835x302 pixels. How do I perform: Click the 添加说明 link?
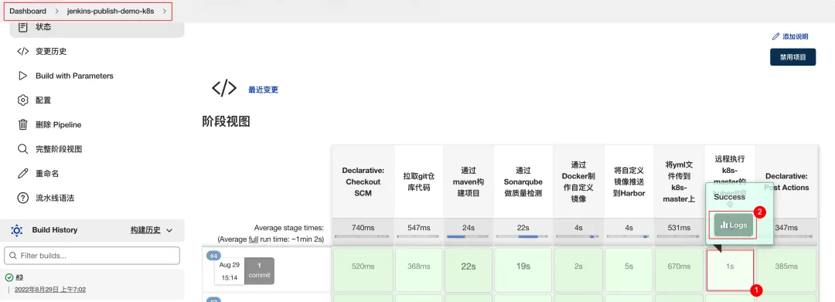(795, 36)
